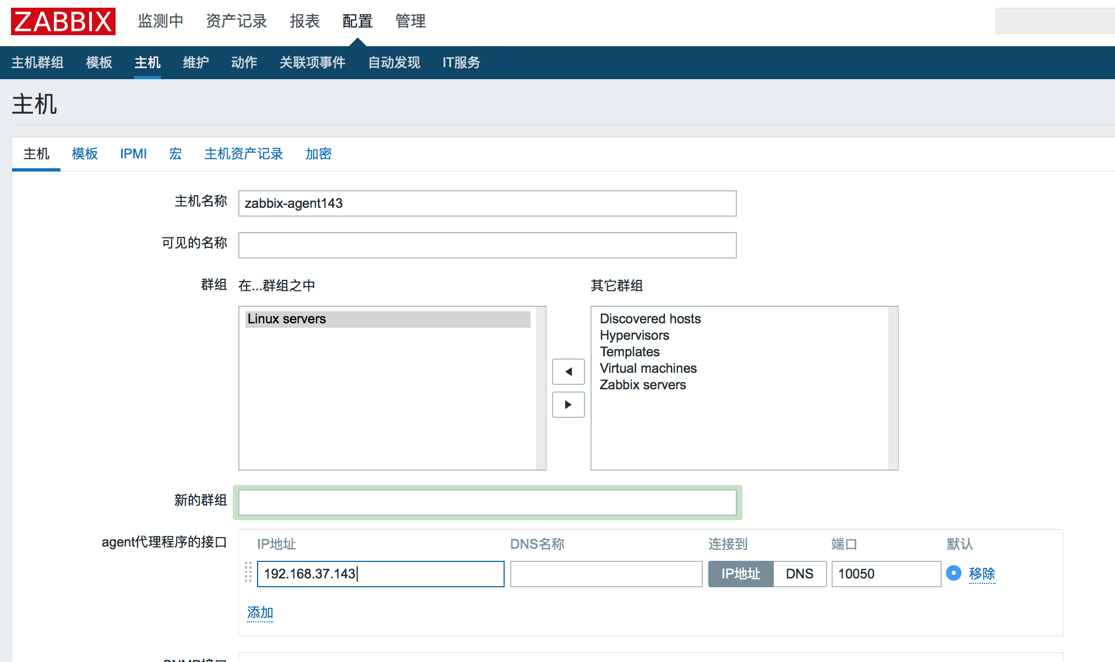
Task: Click the other groups list scrollbar
Action: click(x=893, y=388)
